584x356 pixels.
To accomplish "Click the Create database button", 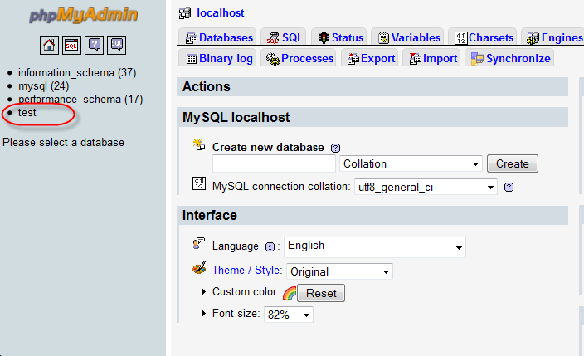I will click(x=513, y=163).
